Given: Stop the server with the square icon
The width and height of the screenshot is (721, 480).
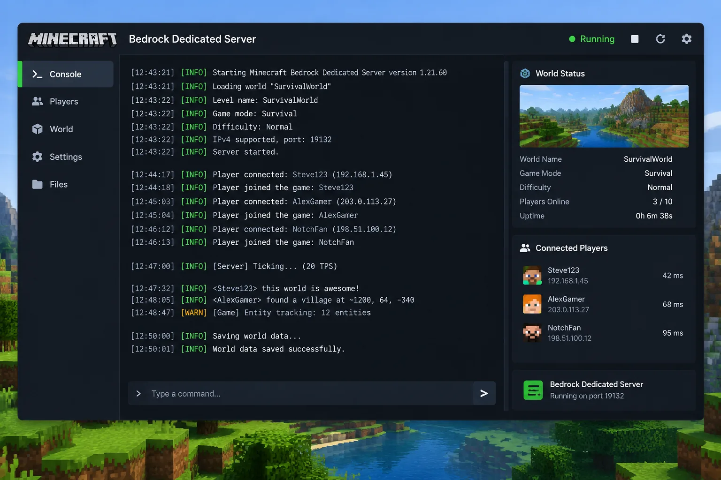Looking at the screenshot, I should (635, 39).
